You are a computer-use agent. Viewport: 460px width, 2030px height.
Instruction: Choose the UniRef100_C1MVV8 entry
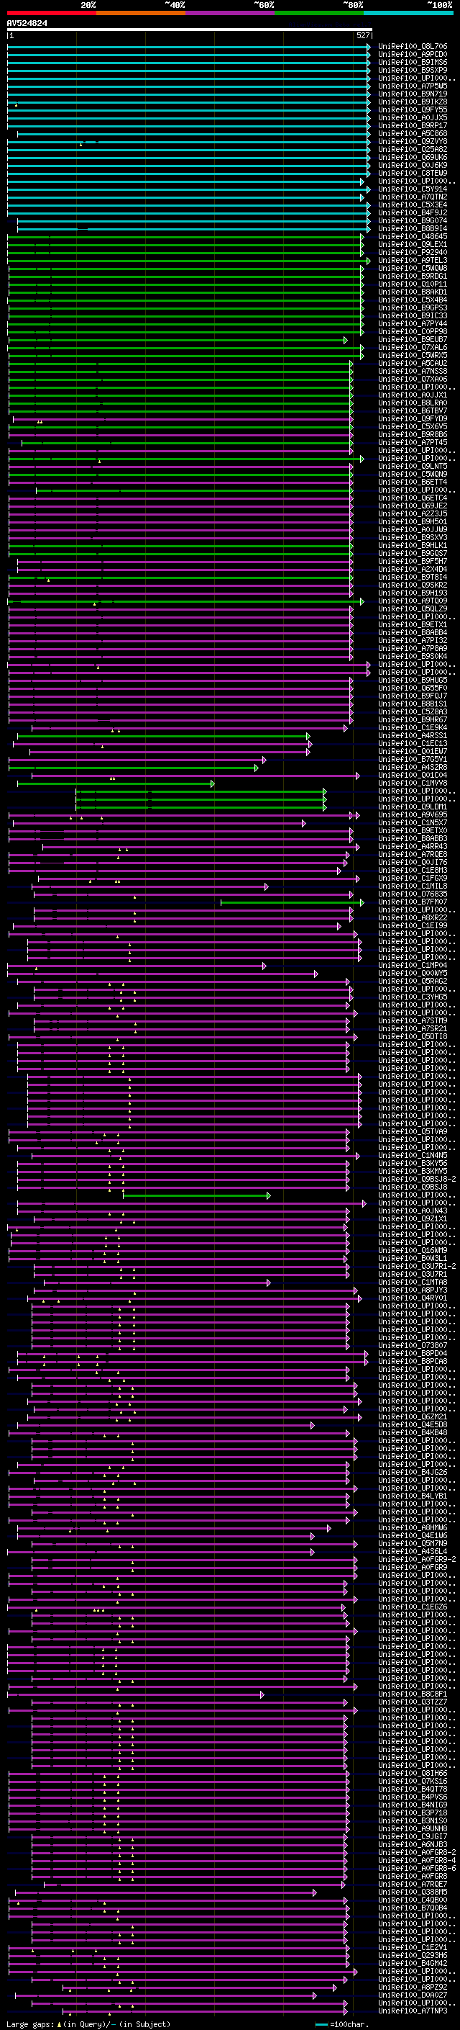click(x=413, y=783)
